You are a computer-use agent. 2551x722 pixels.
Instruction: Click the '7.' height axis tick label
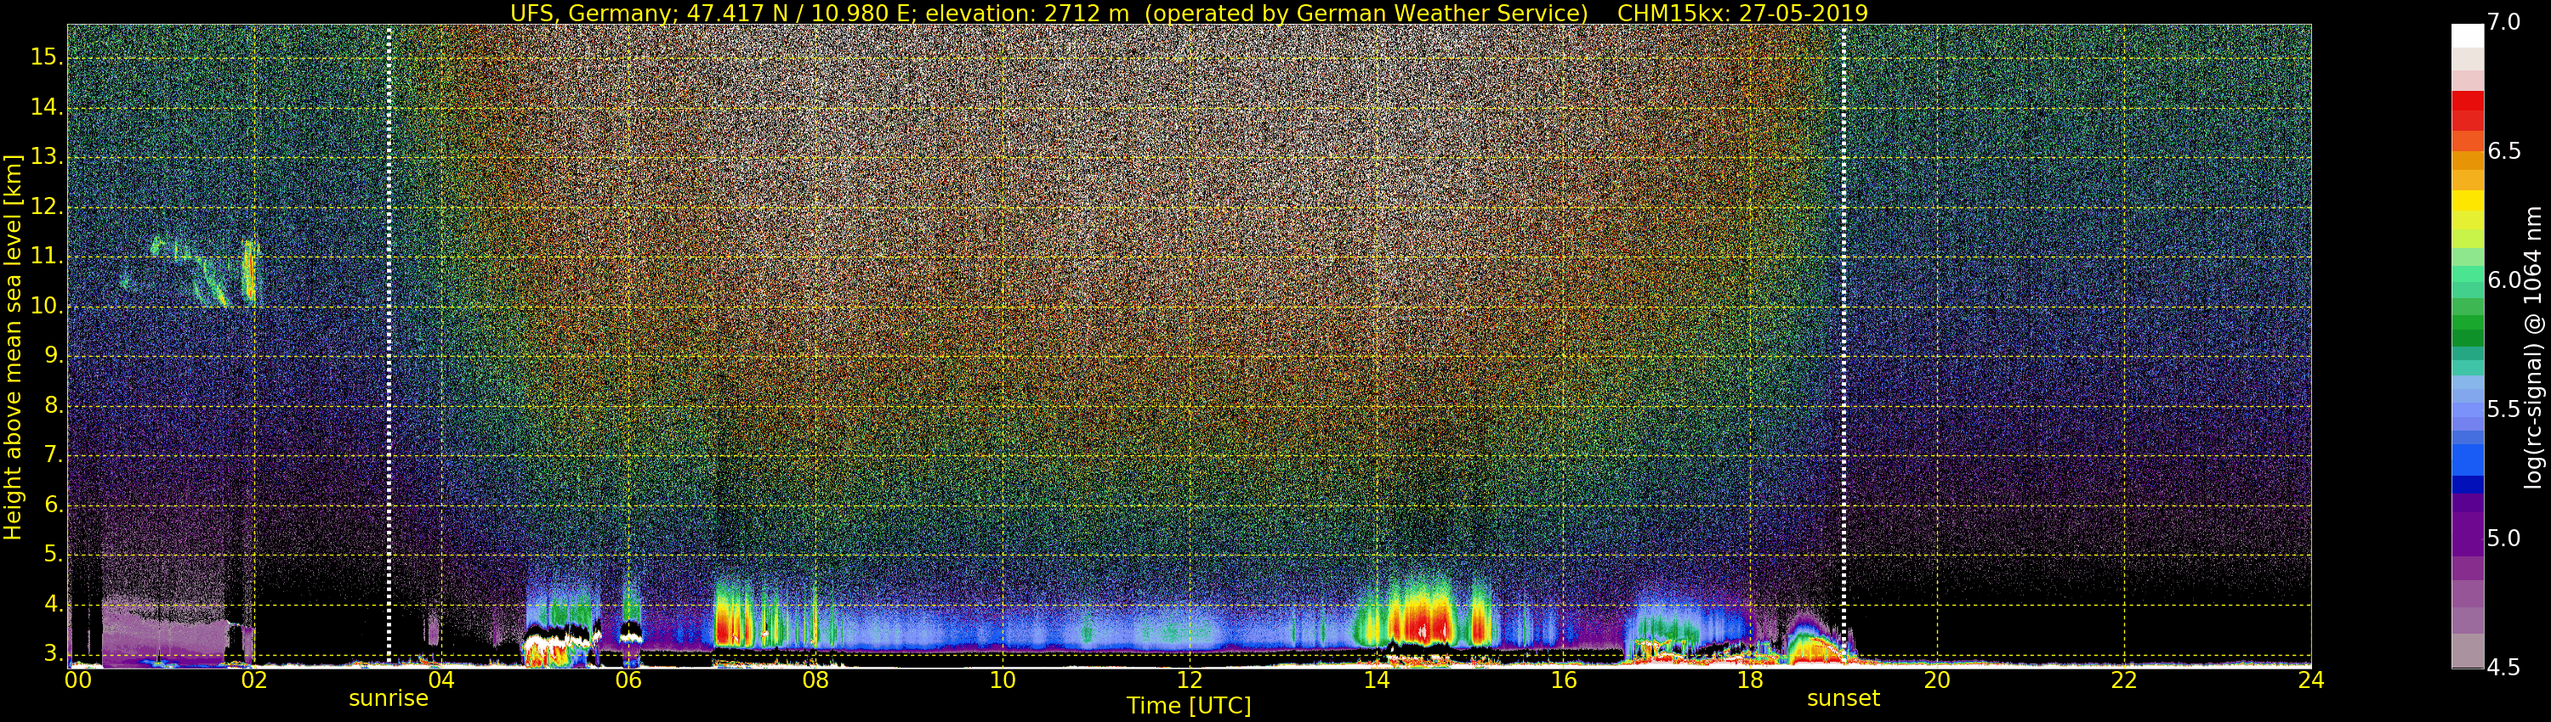53,455
